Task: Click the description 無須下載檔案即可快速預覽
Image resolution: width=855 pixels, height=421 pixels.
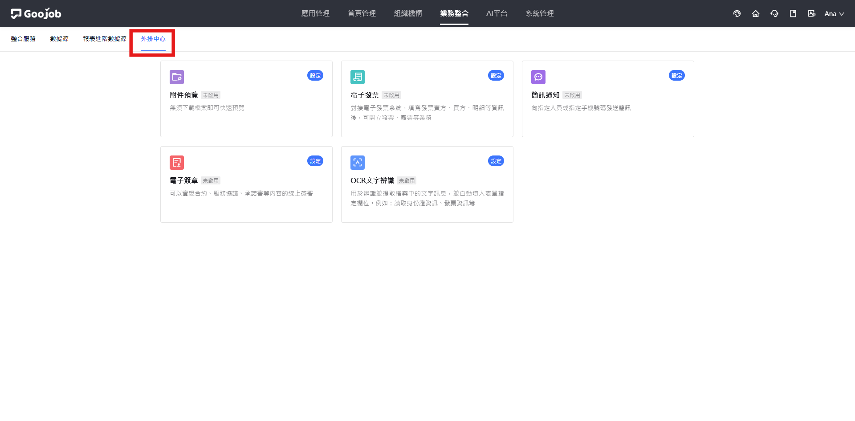Action: pos(207,108)
